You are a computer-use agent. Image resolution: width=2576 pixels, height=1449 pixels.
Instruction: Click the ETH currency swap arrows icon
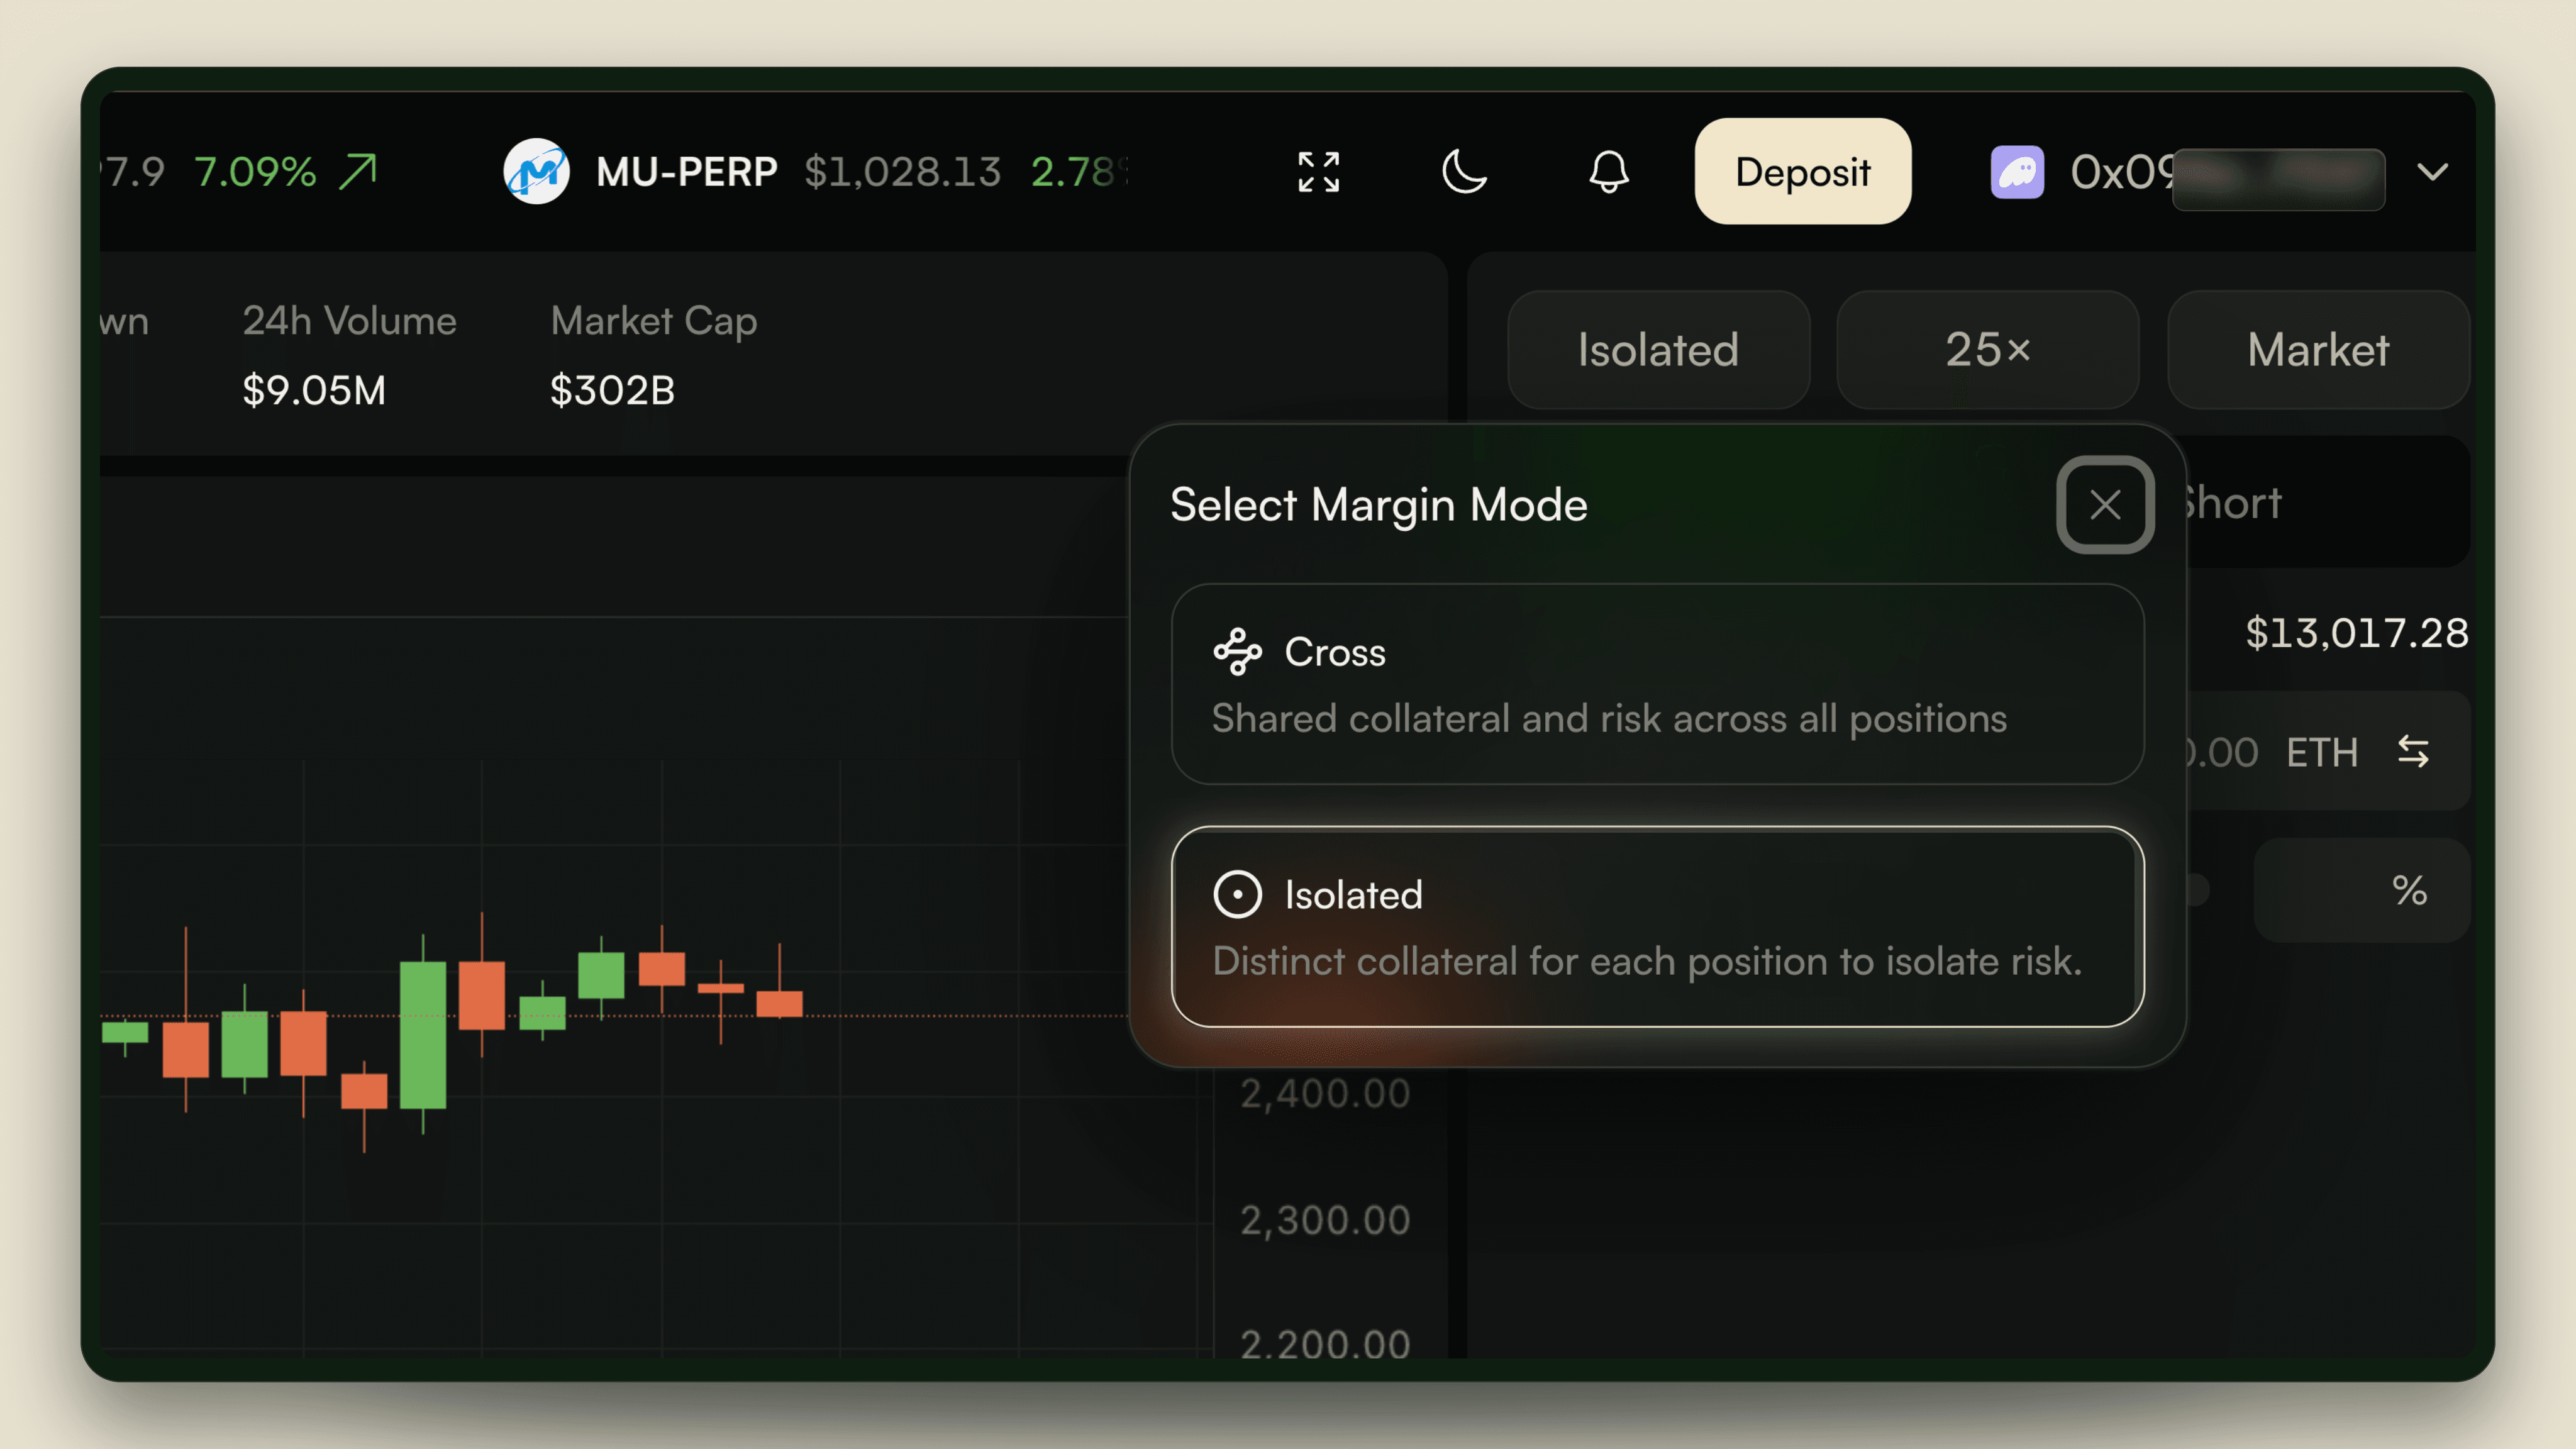[x=2413, y=751]
